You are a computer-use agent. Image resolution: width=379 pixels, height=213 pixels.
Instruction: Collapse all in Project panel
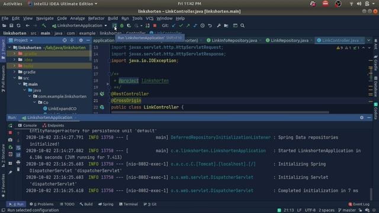pos(72,40)
